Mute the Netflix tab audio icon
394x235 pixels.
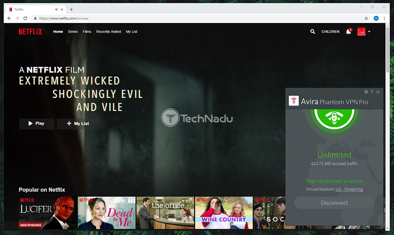pyautogui.click(x=56, y=9)
